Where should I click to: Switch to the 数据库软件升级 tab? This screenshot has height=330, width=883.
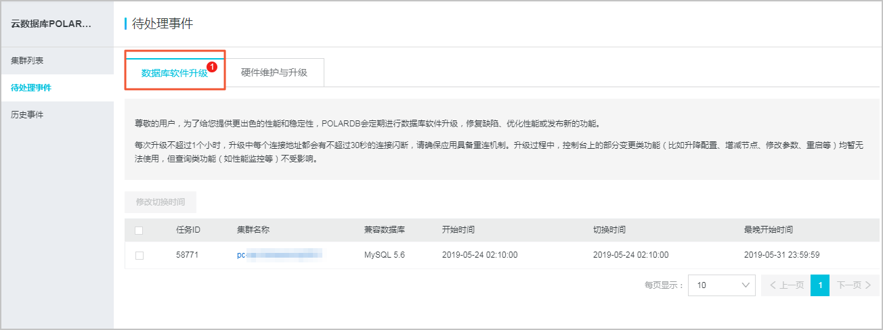[175, 72]
